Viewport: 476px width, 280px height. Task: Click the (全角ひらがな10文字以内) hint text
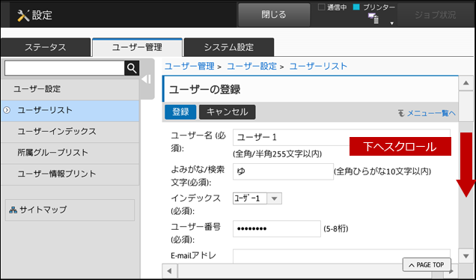point(382,171)
